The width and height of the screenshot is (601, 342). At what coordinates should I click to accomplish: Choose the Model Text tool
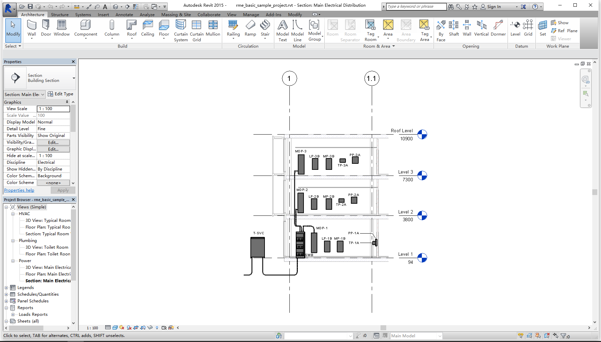(283, 31)
